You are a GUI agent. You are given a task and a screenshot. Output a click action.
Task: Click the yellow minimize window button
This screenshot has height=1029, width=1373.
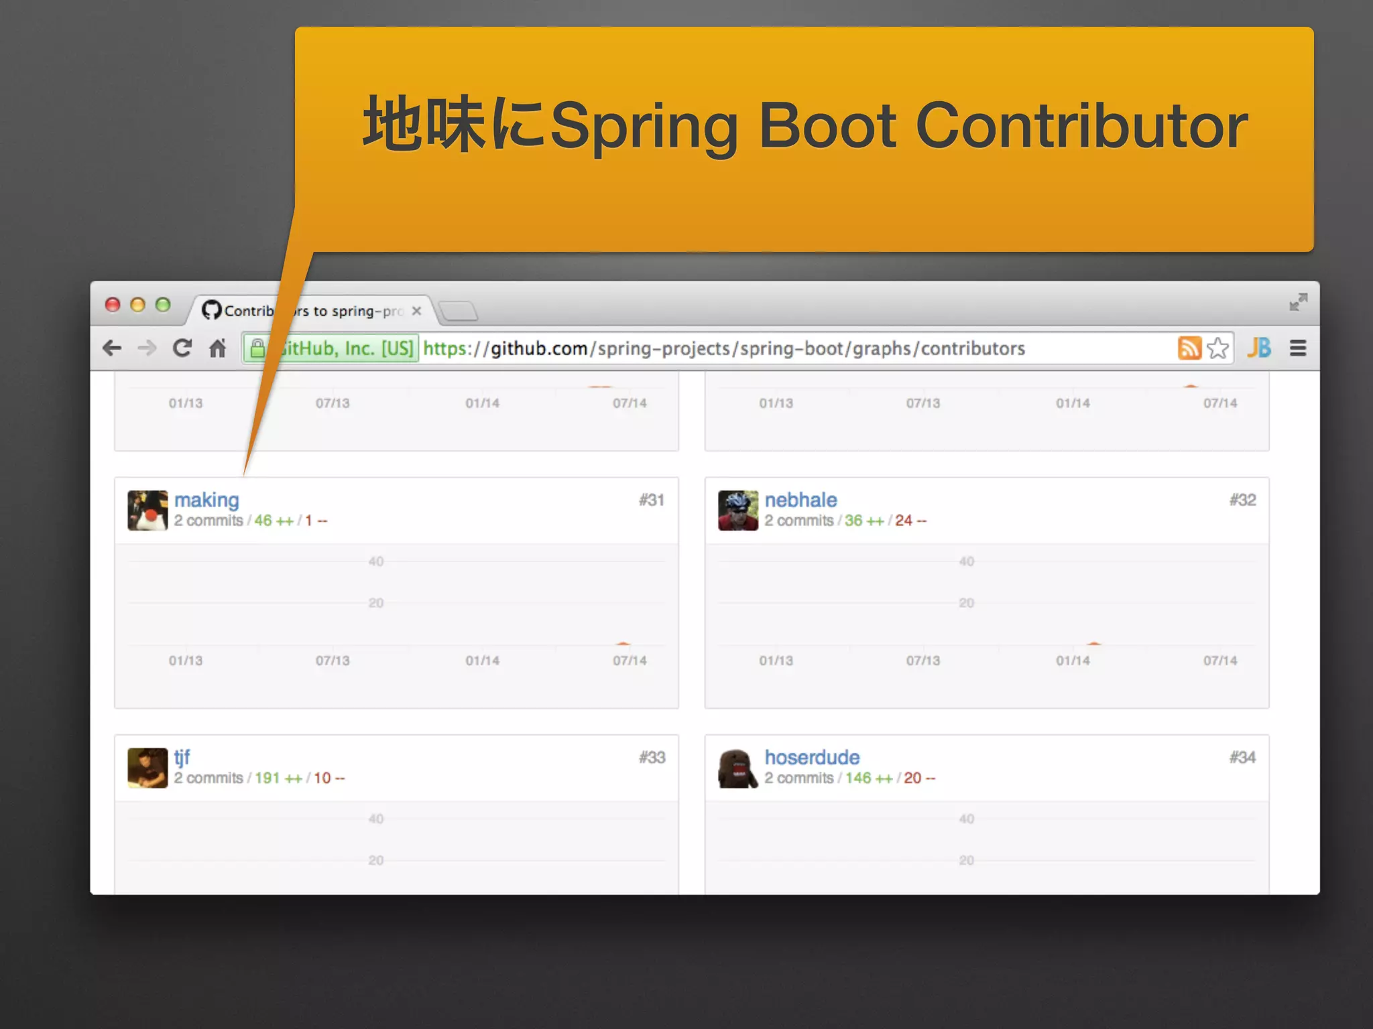137,305
